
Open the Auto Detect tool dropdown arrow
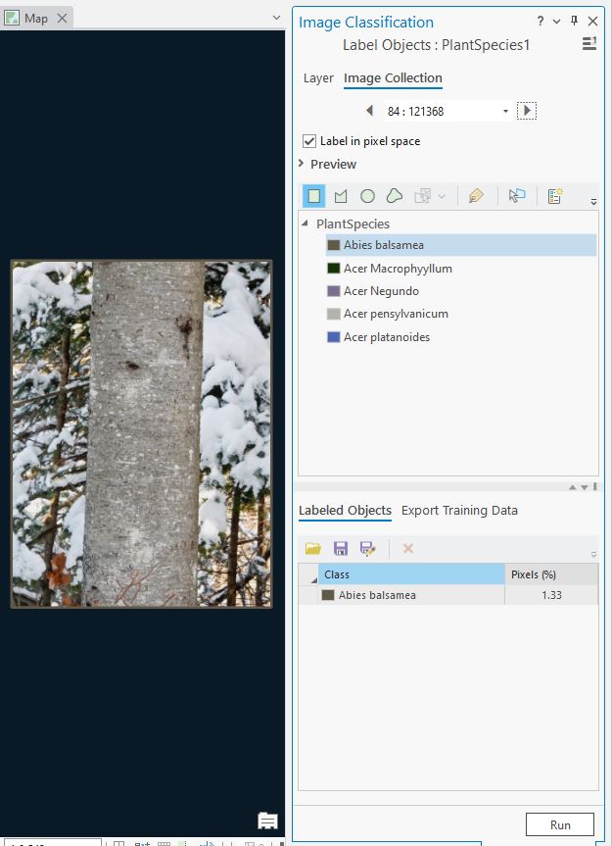pyautogui.click(x=442, y=196)
